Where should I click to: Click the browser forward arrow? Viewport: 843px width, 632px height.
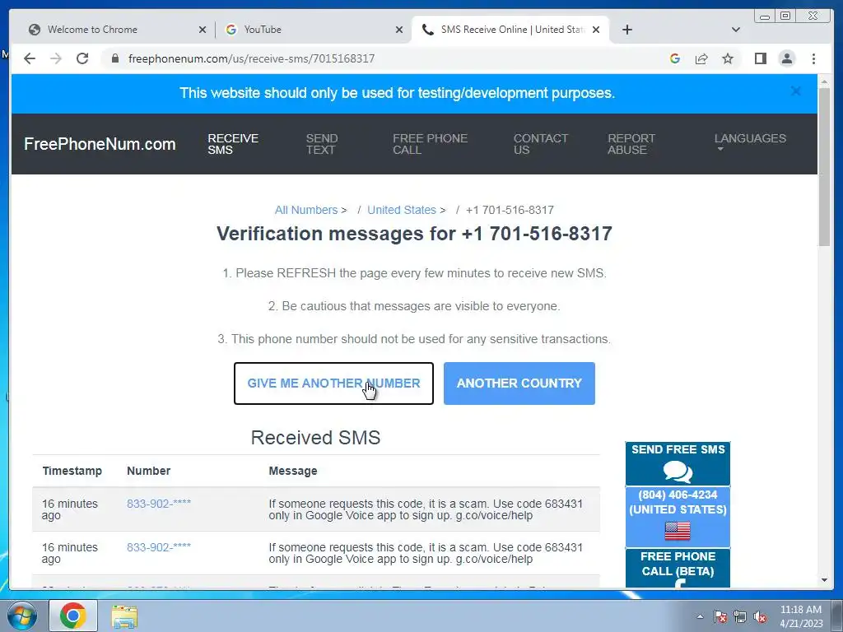coord(56,58)
